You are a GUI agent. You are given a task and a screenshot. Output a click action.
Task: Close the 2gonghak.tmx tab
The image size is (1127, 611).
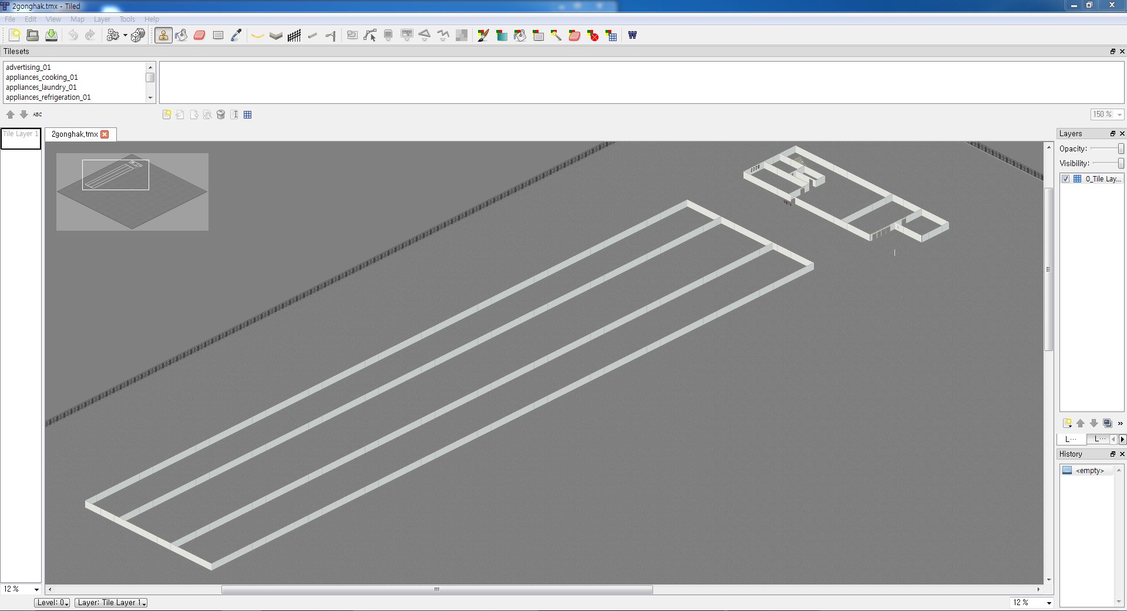[x=105, y=134]
